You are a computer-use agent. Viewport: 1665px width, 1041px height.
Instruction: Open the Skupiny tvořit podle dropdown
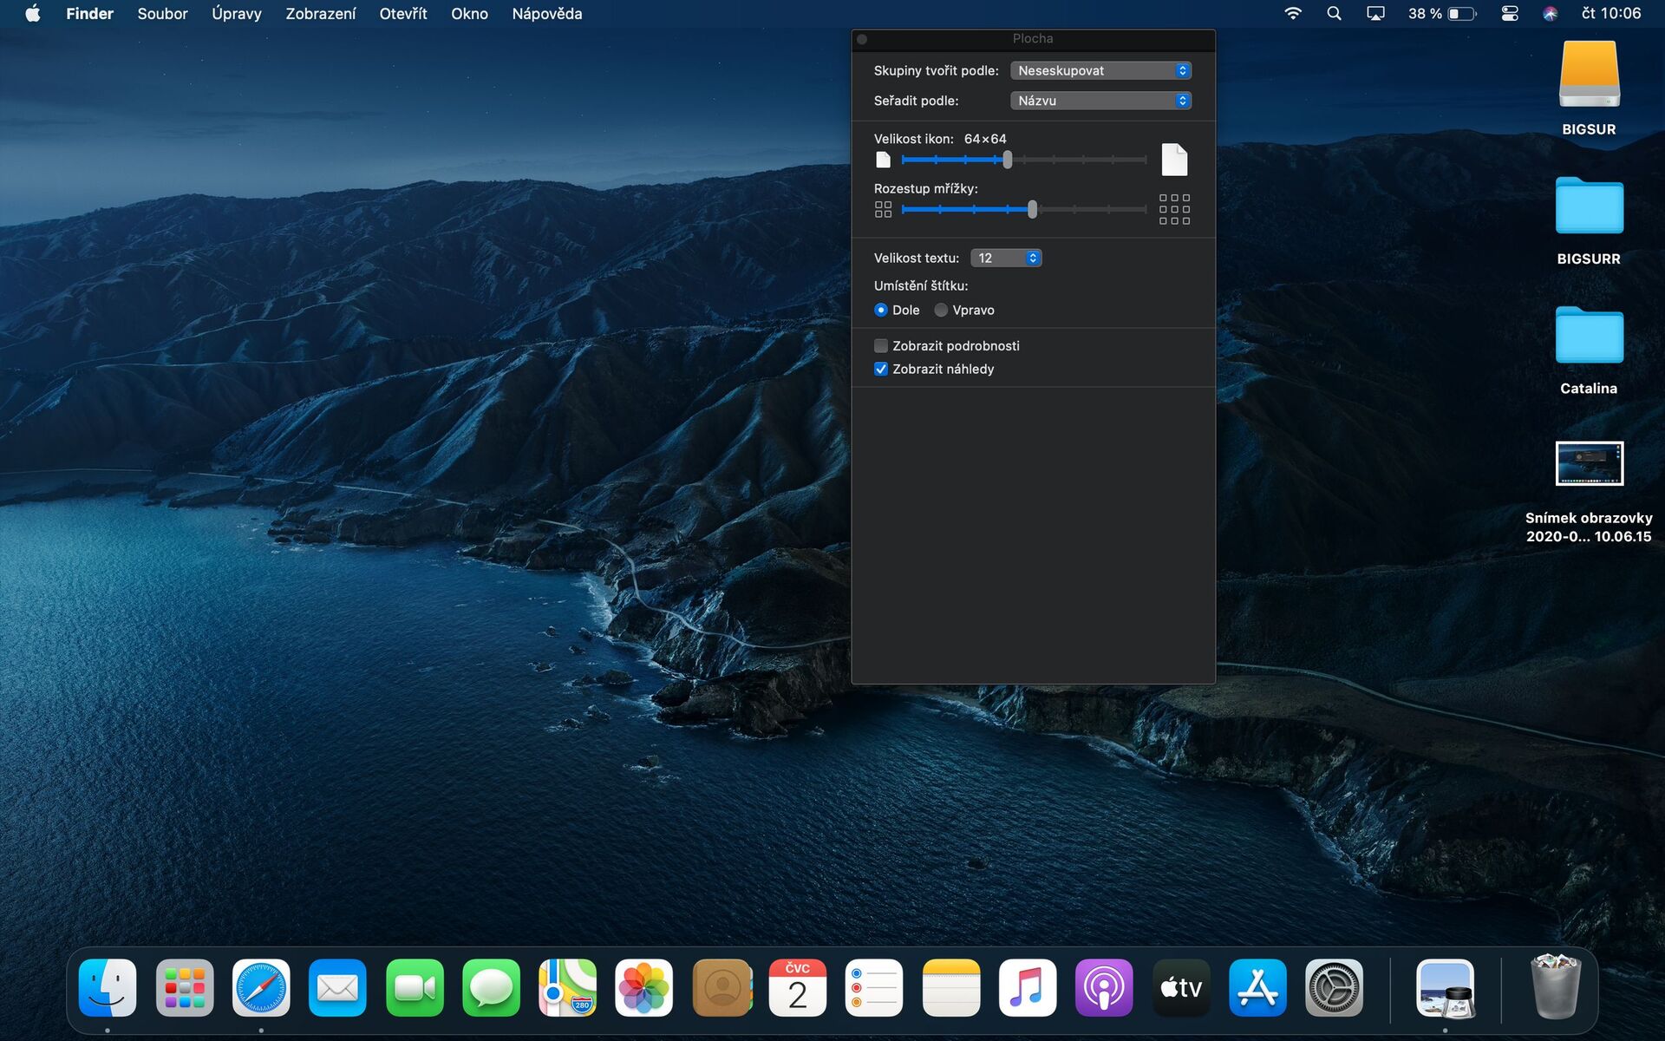click(x=1100, y=70)
